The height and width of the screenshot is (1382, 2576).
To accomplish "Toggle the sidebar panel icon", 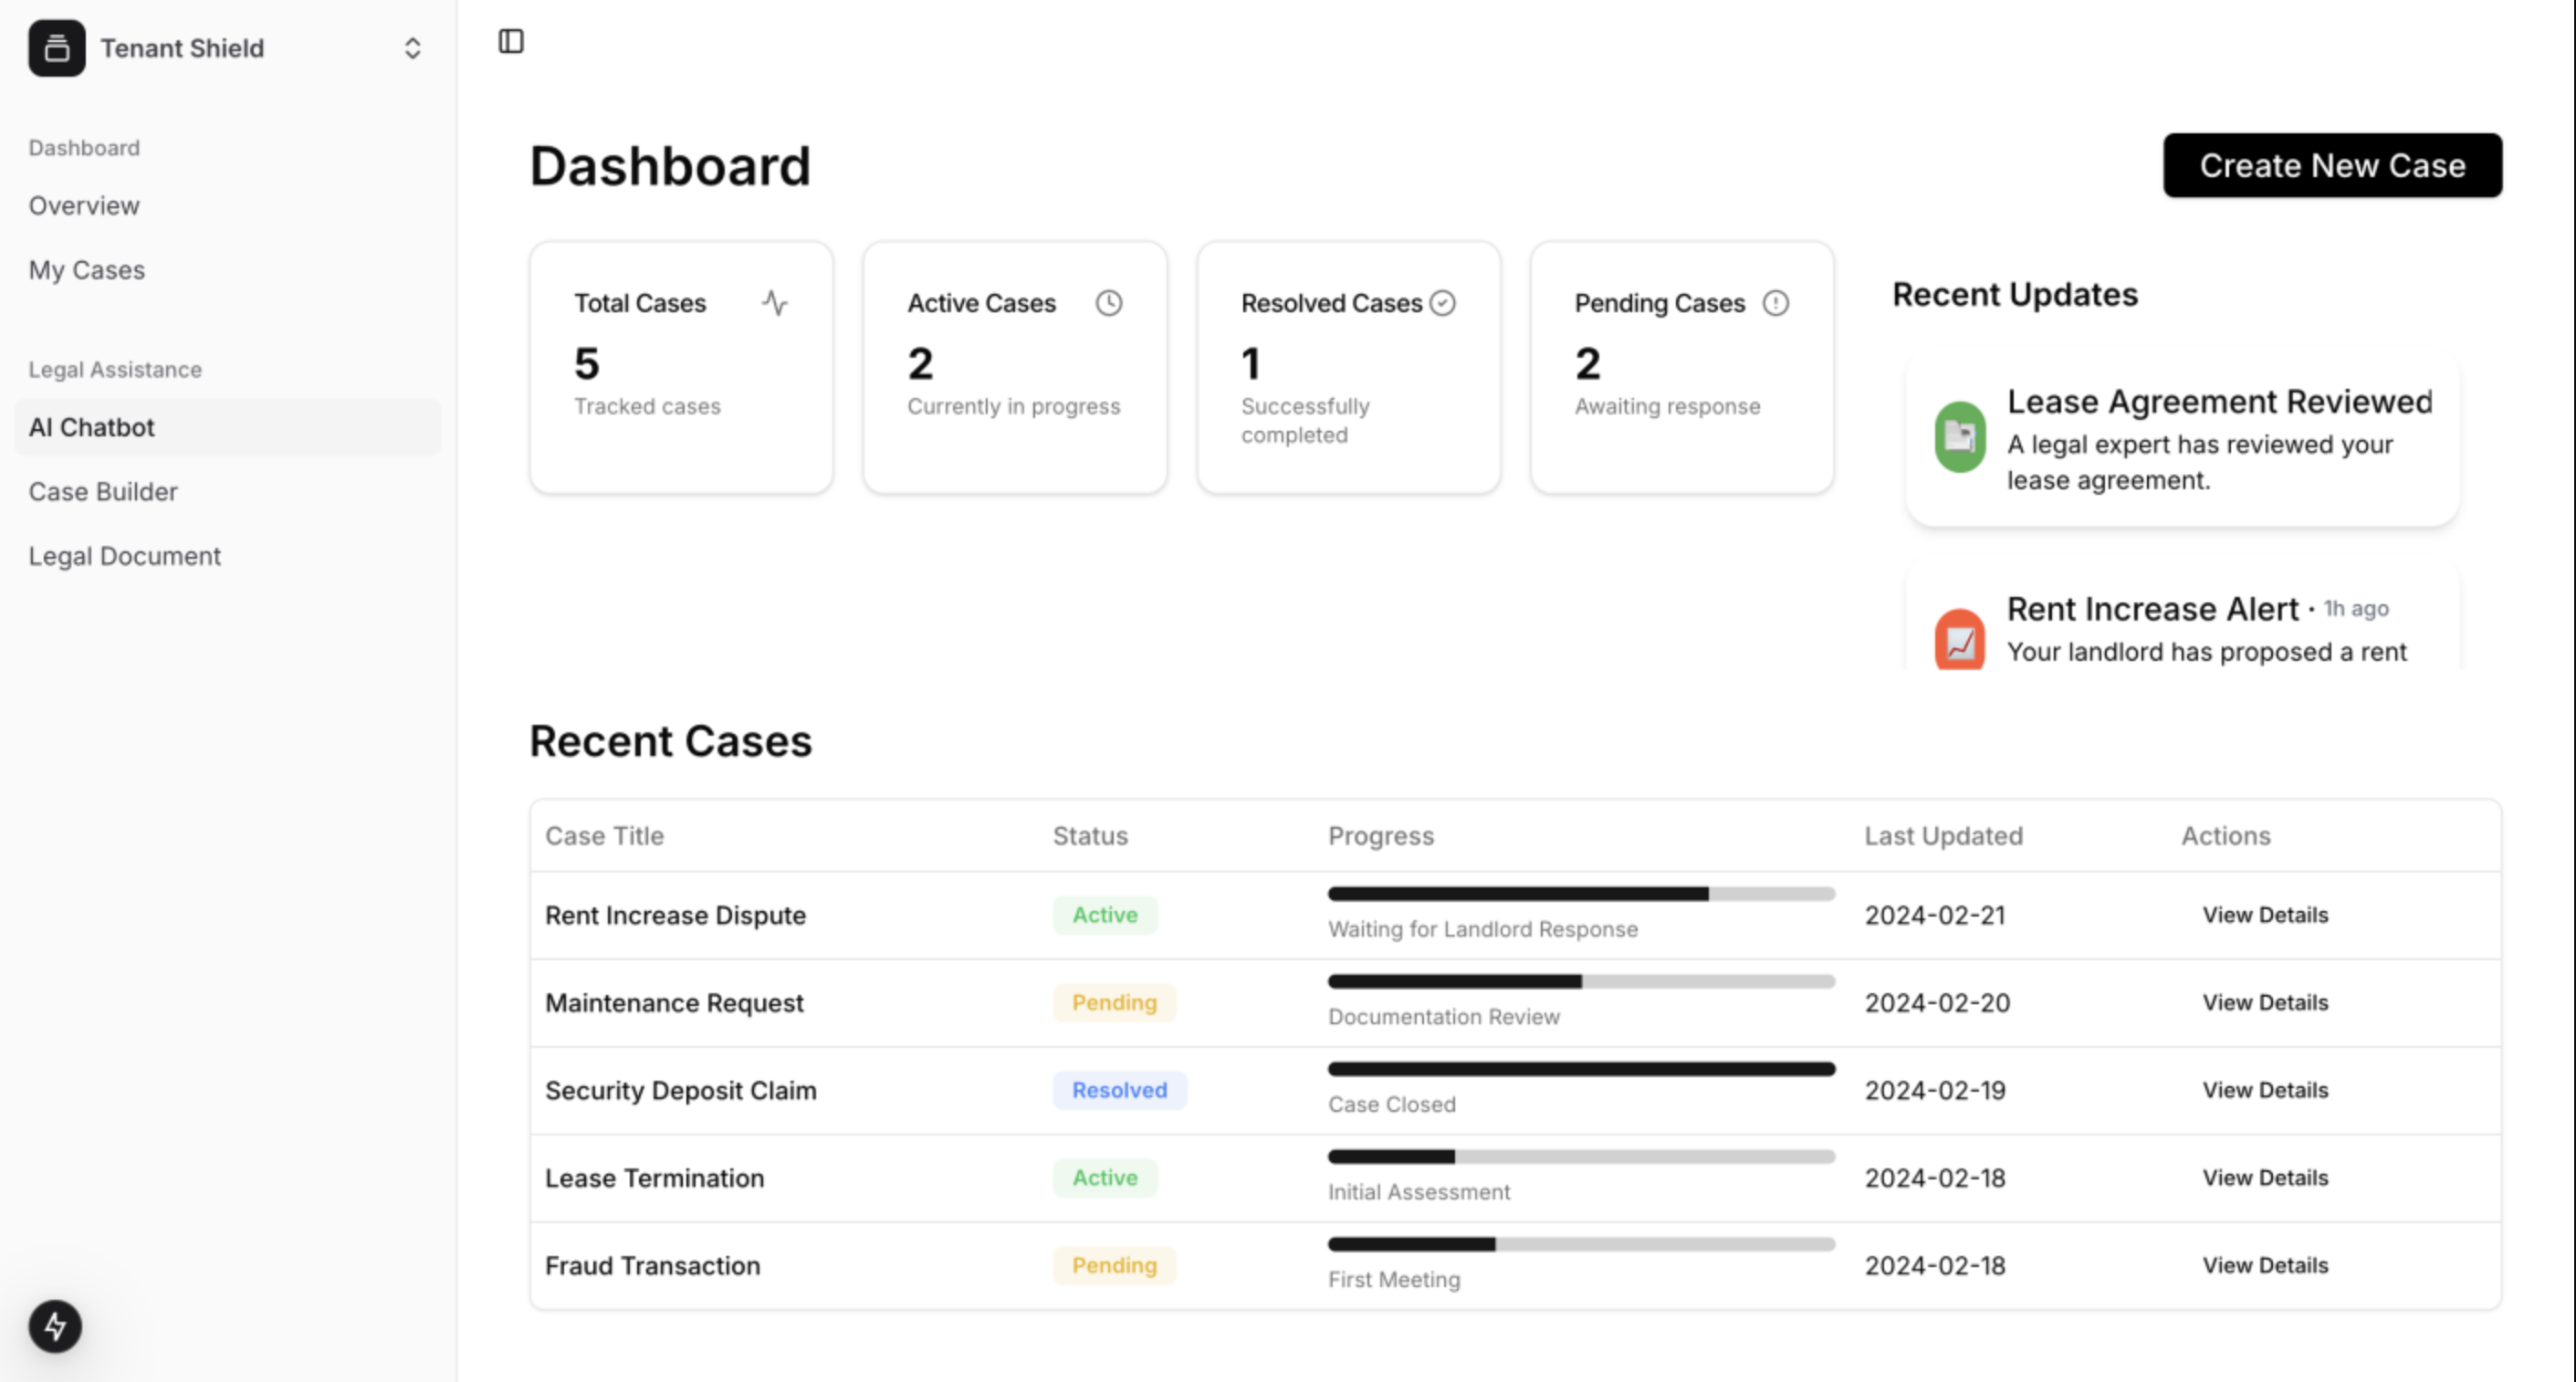I will click(x=511, y=41).
